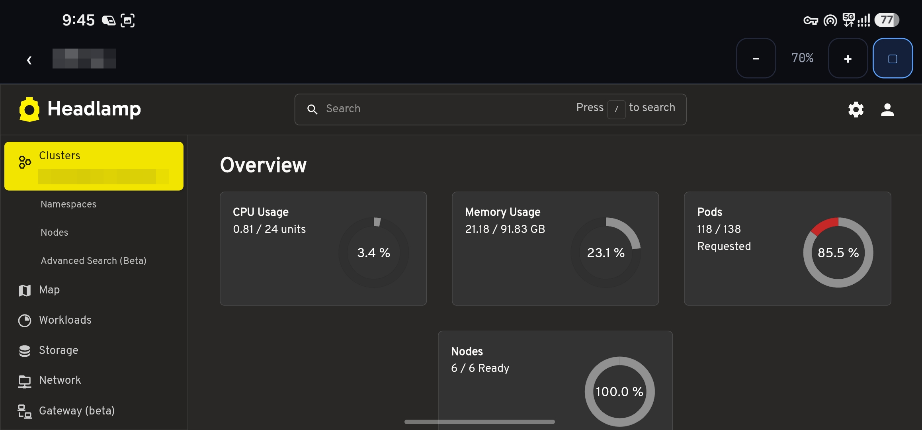This screenshot has height=430, width=922.
Task: Zoom in with the plus button
Action: pyautogui.click(x=848, y=58)
